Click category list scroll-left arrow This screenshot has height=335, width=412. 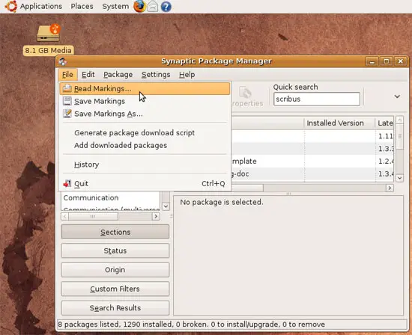click(x=65, y=216)
